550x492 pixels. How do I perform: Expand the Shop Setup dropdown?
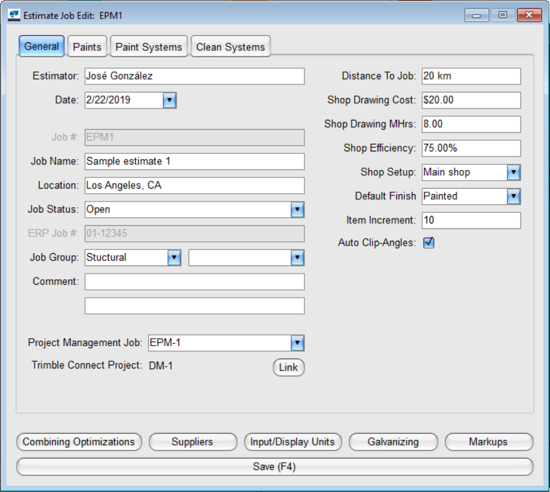(513, 172)
